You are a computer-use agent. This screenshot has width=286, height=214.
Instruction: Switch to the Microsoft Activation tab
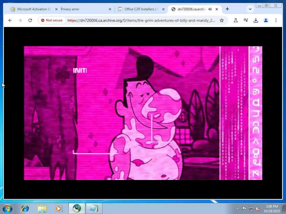click(x=34, y=9)
